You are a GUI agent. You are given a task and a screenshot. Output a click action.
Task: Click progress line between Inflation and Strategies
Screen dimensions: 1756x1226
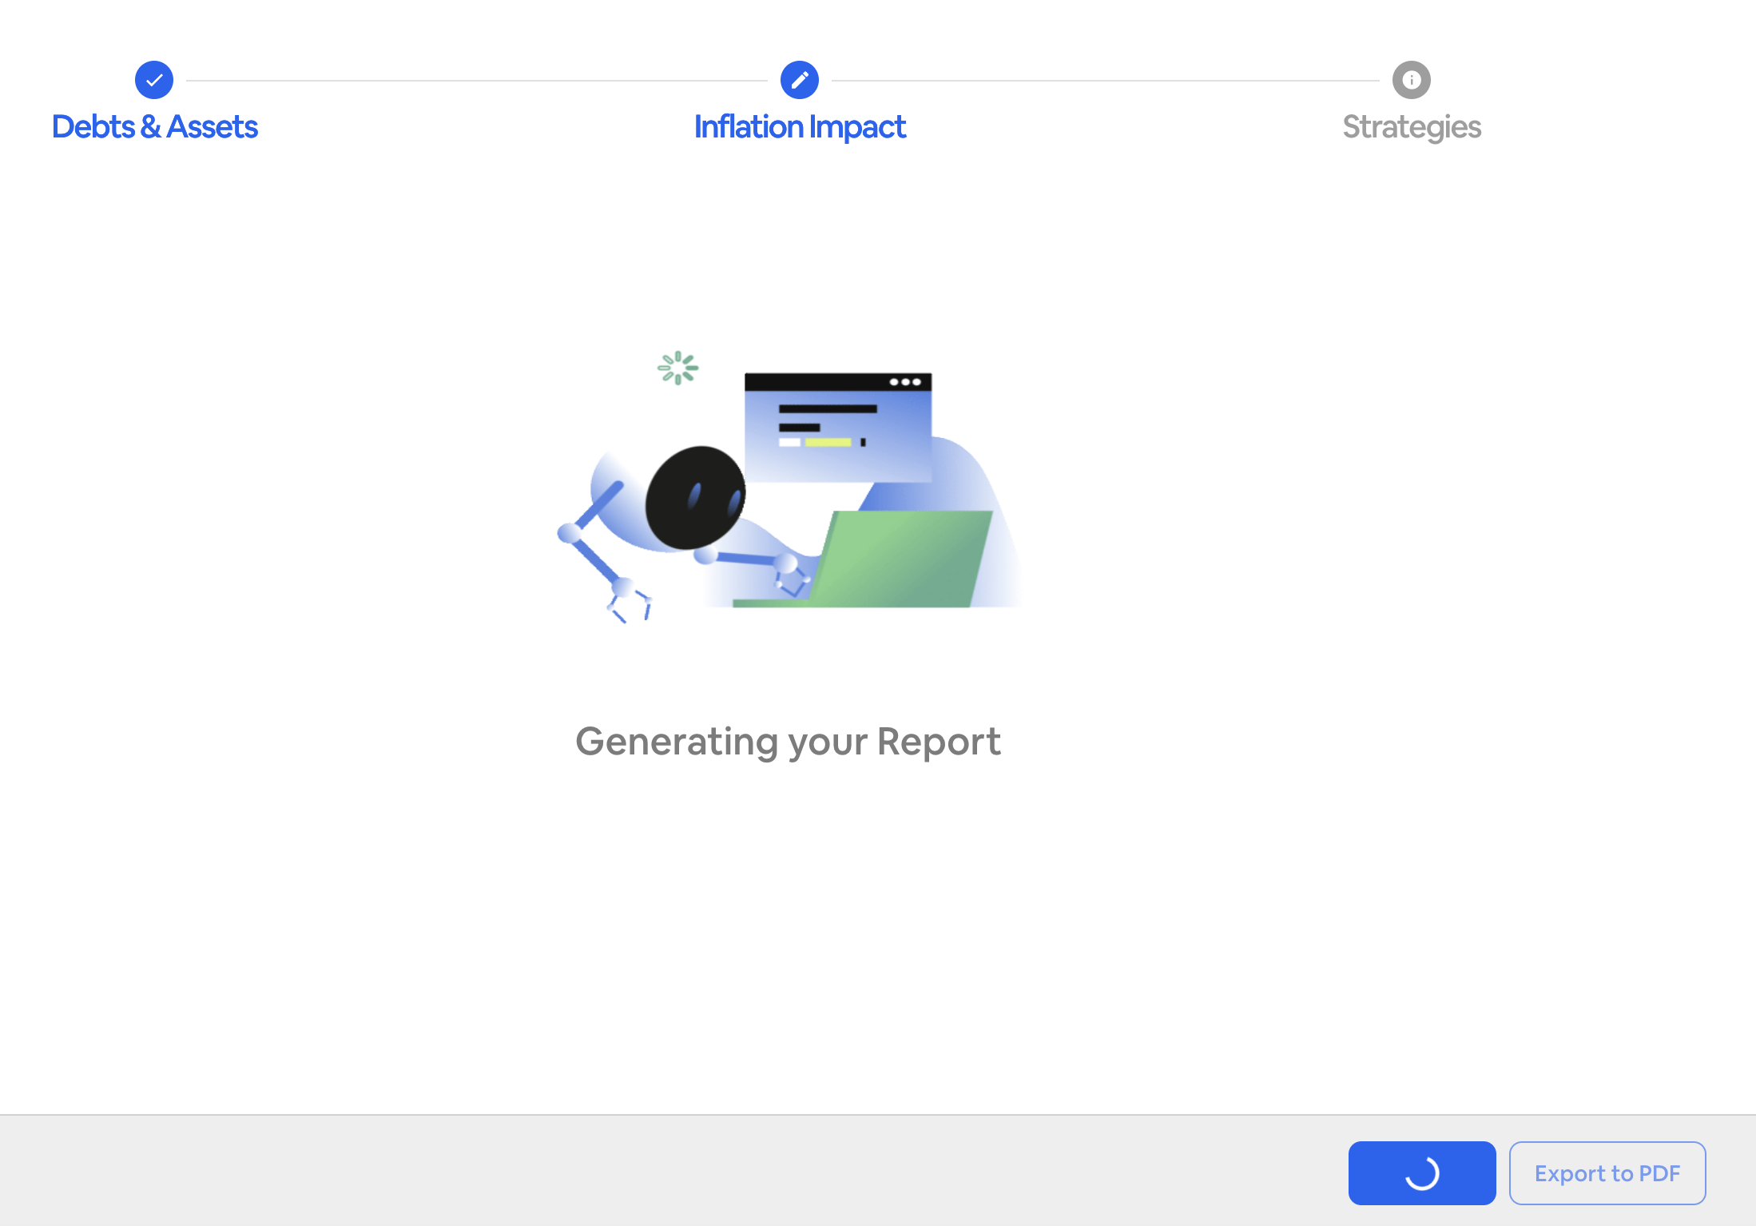pos(1105,81)
